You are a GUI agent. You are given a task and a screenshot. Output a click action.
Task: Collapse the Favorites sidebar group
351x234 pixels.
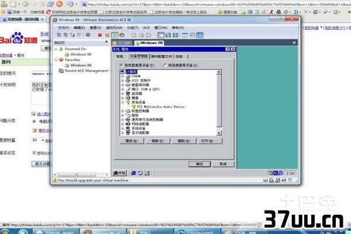pyautogui.click(x=56, y=60)
